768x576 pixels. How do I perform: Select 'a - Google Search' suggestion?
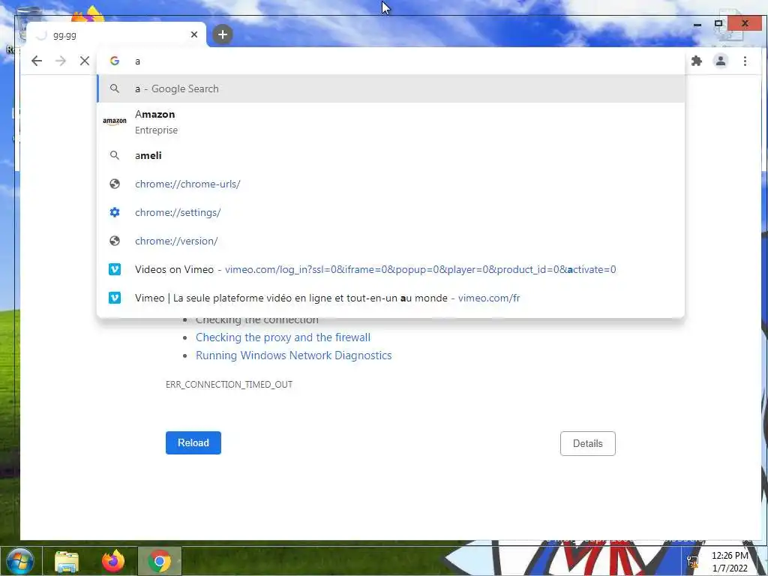391,88
